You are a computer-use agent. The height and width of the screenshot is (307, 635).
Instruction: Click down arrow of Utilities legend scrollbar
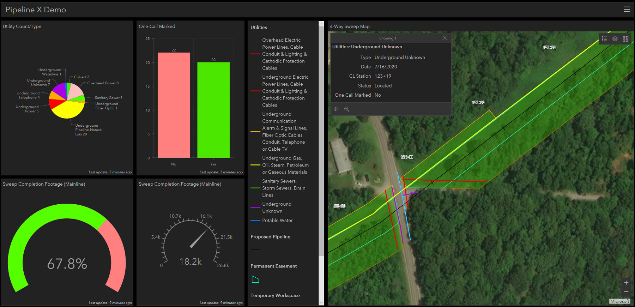click(321, 302)
